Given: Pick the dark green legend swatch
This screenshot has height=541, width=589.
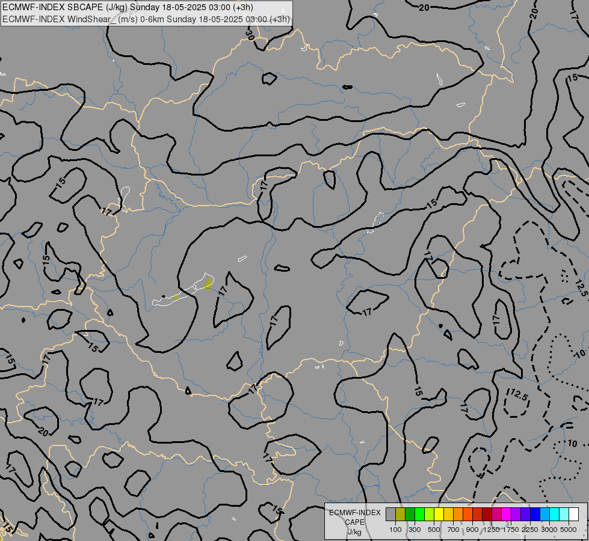Looking at the screenshot, I should (410, 515).
